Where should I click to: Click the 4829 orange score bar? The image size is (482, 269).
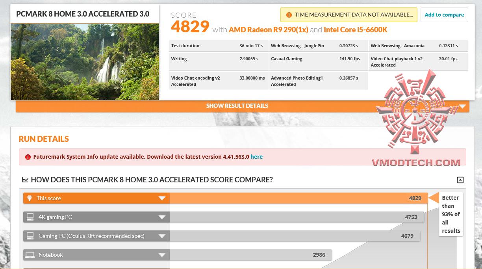tap(298, 198)
